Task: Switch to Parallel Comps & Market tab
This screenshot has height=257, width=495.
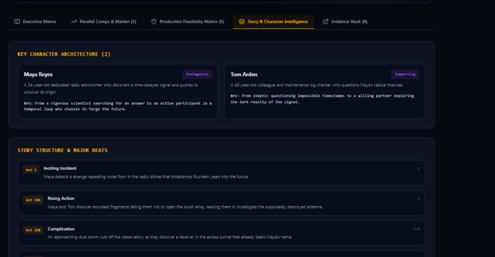Action: [104, 21]
